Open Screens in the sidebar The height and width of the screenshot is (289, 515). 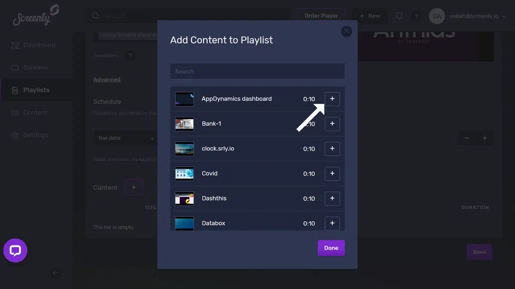pyautogui.click(x=36, y=68)
